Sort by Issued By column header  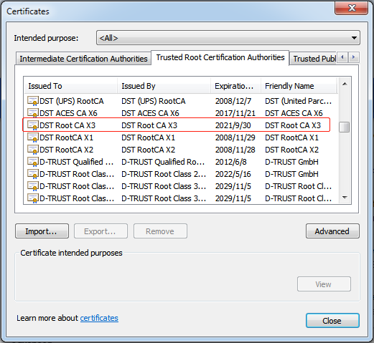[164, 86]
